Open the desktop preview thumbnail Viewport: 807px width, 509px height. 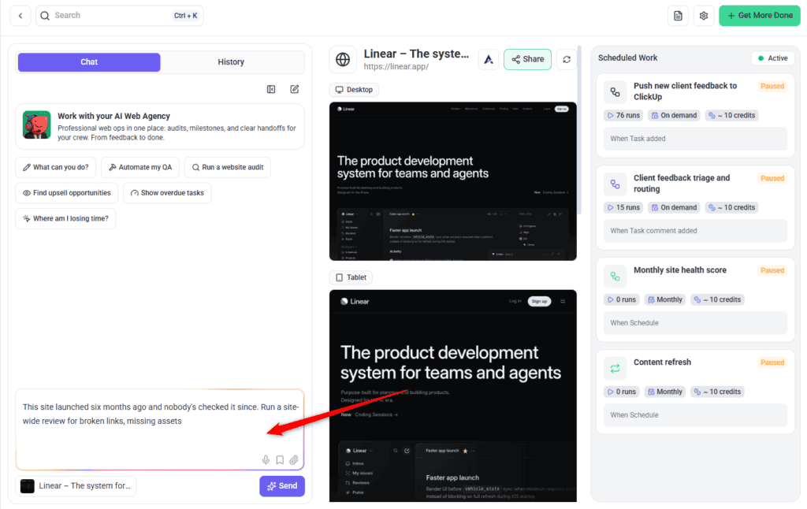click(x=453, y=181)
